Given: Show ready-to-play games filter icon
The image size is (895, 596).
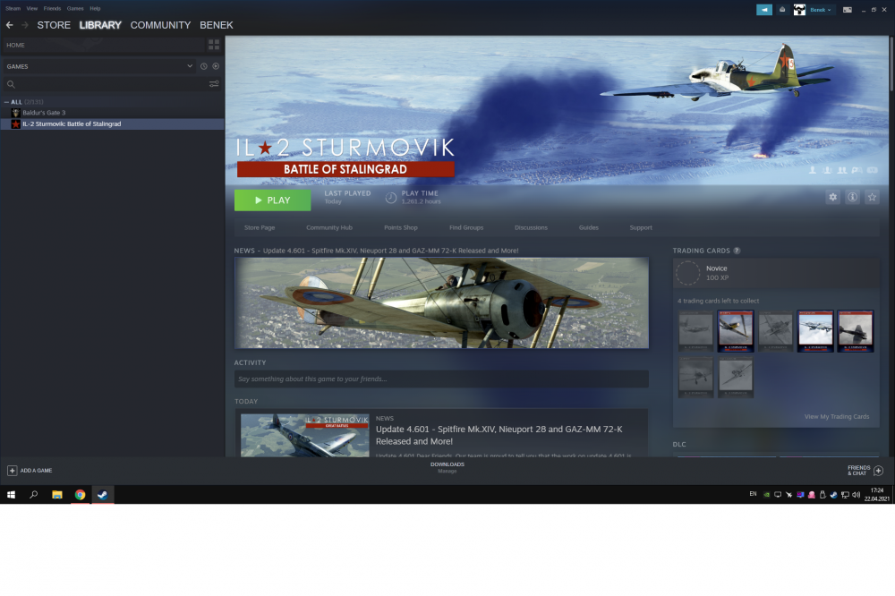Looking at the screenshot, I should click(216, 66).
